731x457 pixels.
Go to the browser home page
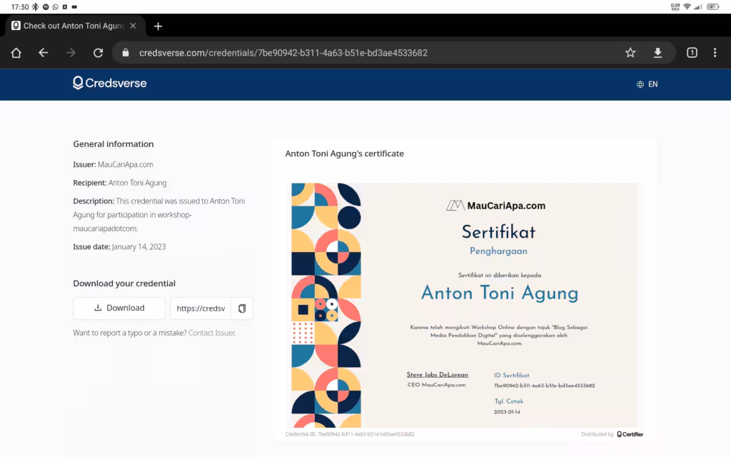pos(16,53)
